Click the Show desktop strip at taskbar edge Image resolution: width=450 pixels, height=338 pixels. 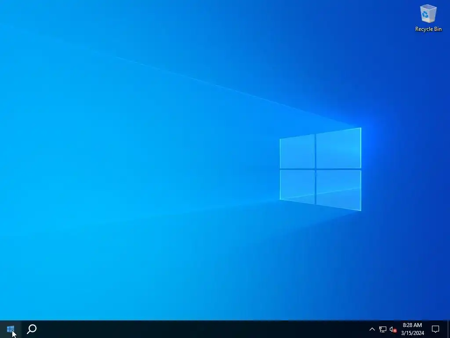click(449, 329)
